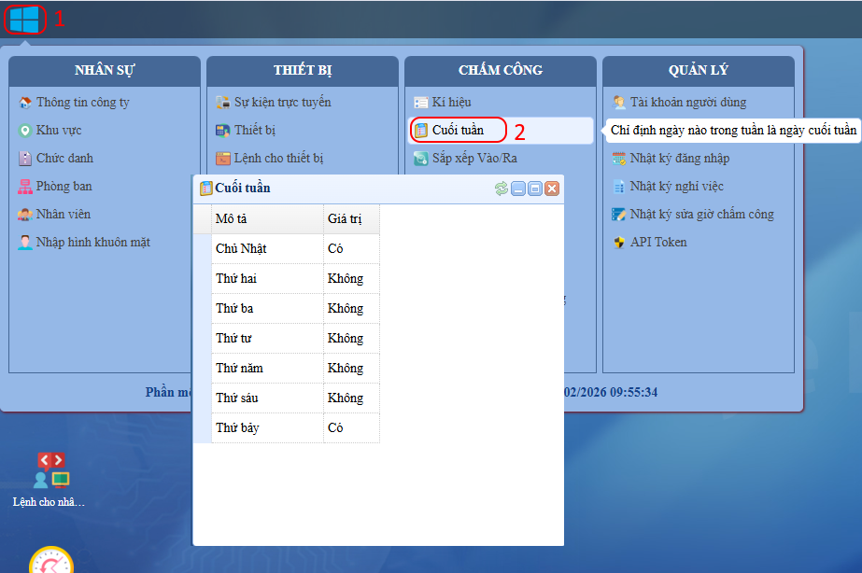Open the Nhân viên list
This screenshot has height=573, width=862.
pos(63,215)
